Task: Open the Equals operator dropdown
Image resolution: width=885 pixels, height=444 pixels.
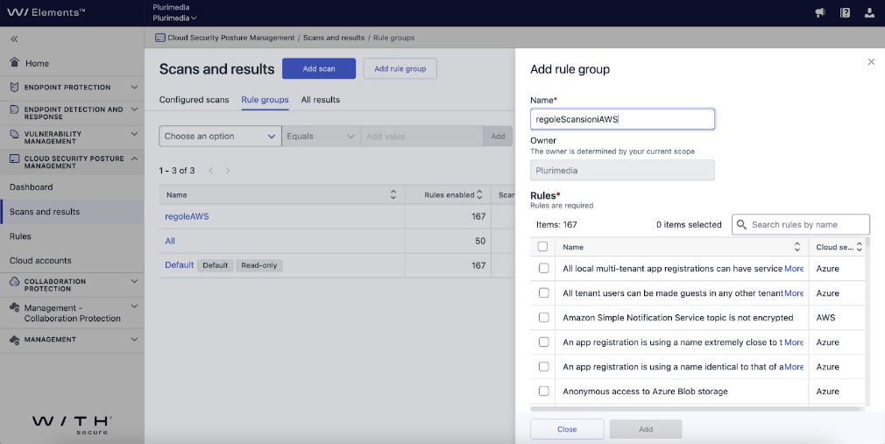Action: click(x=322, y=136)
